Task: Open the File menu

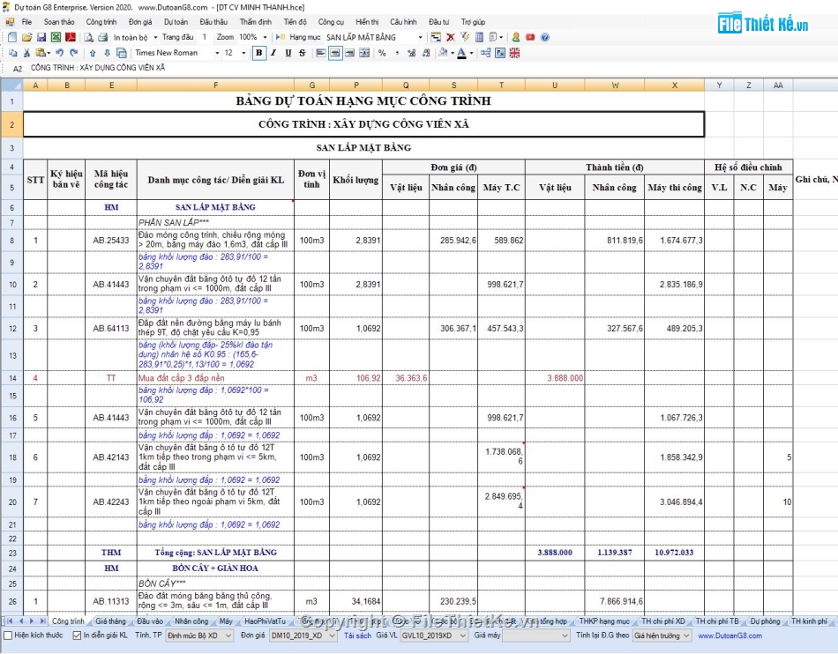Action: coord(26,22)
